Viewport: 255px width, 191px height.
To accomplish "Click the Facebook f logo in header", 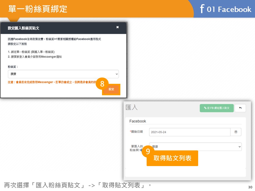I will click(202, 9).
